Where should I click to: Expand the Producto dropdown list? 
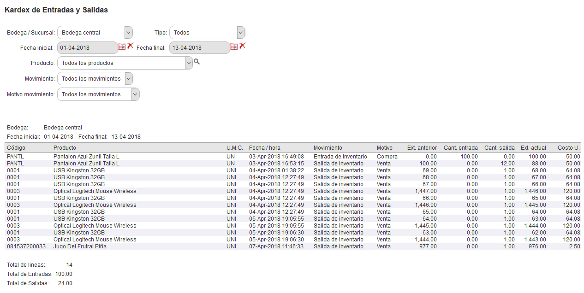[x=188, y=63]
